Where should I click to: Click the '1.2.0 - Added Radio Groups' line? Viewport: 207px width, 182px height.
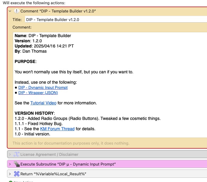click(x=88, y=118)
